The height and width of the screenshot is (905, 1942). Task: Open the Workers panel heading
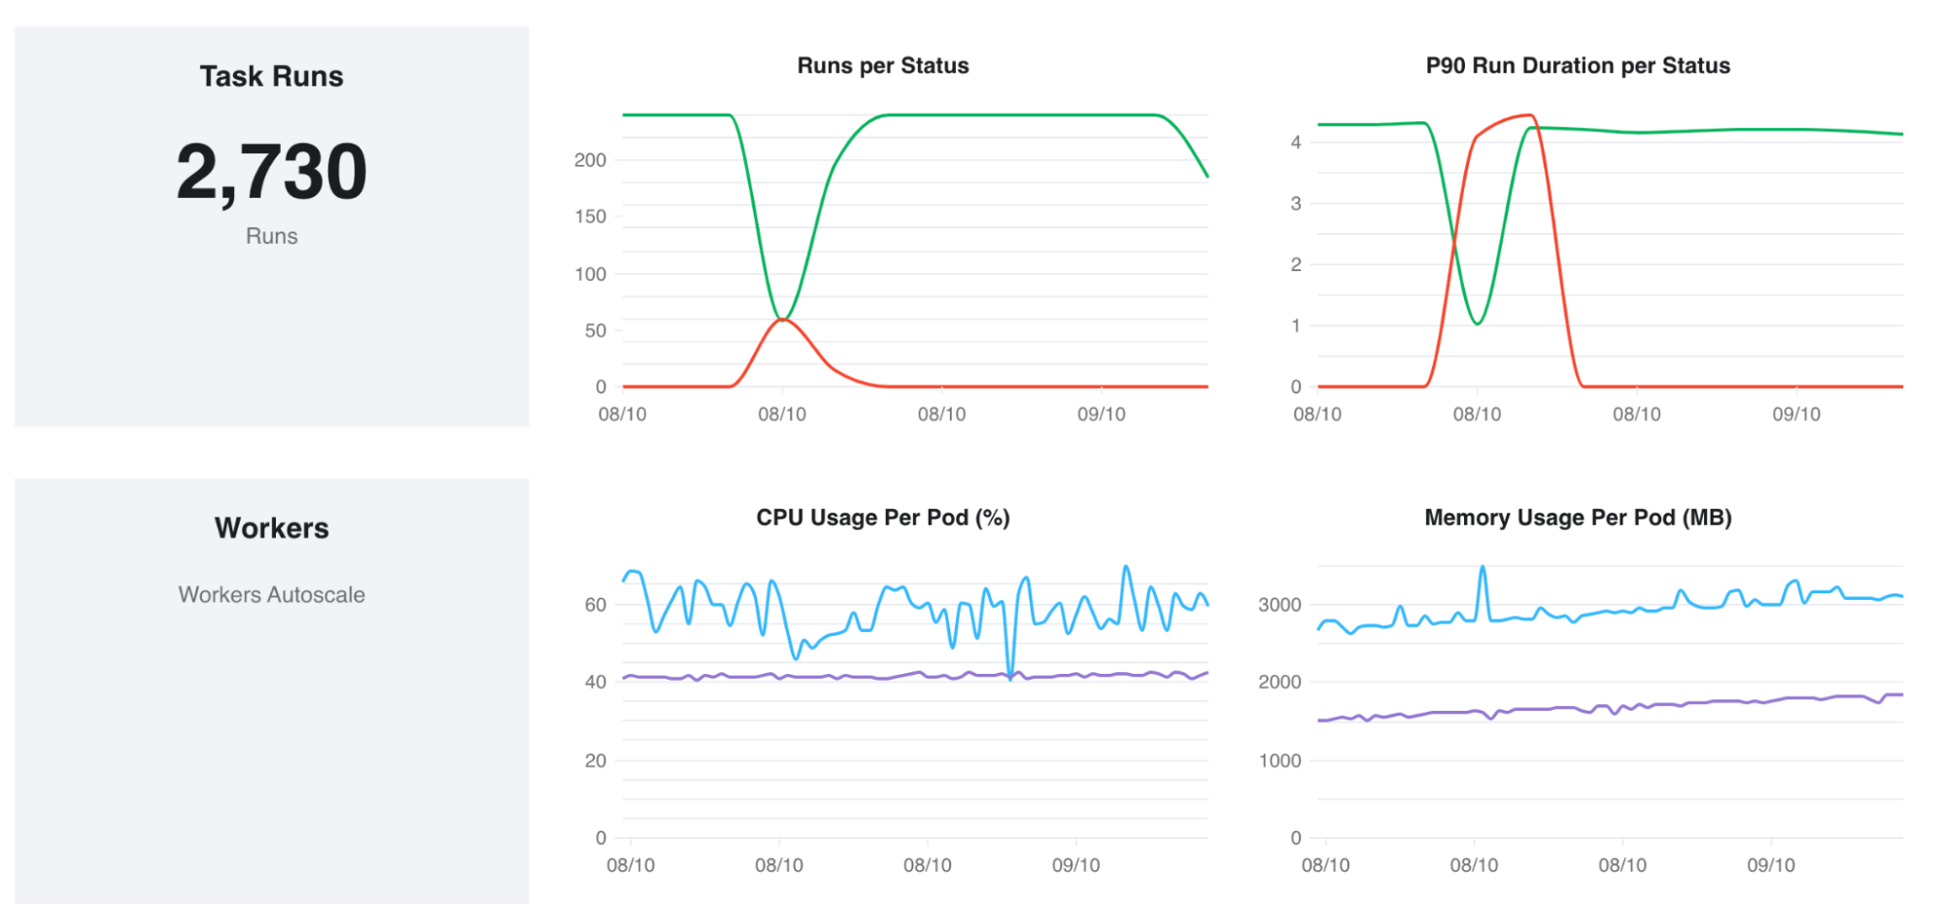pyautogui.click(x=271, y=528)
